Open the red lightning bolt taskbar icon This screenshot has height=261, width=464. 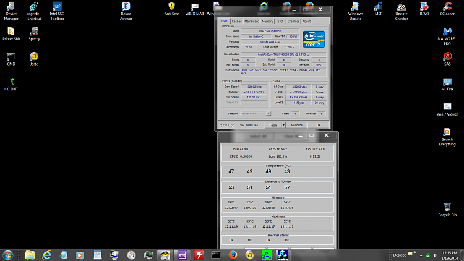199,255
